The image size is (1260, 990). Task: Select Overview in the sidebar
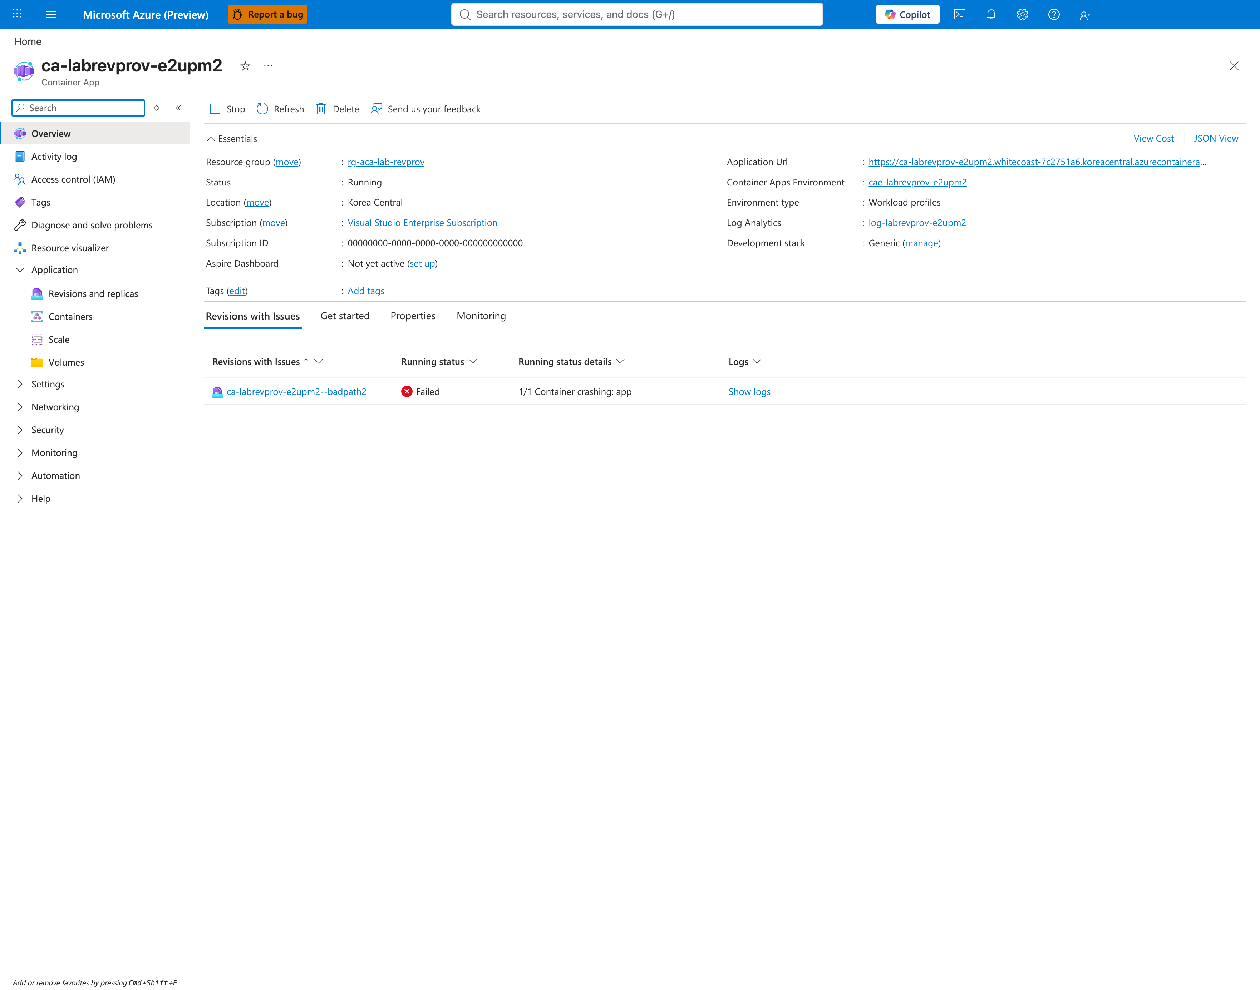point(95,133)
